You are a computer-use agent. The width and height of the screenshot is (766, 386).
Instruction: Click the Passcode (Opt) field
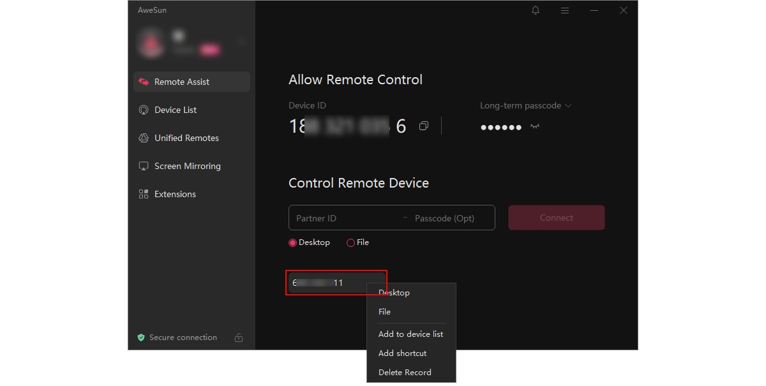pos(452,218)
